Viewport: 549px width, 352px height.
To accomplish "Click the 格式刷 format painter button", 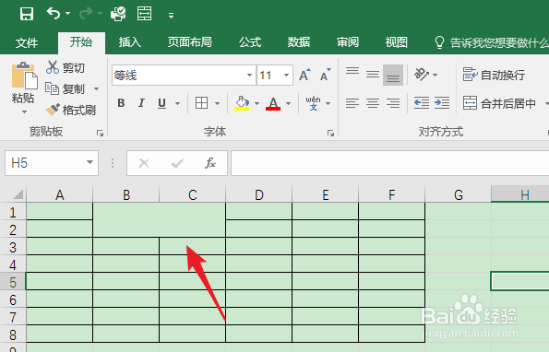I will [x=71, y=110].
